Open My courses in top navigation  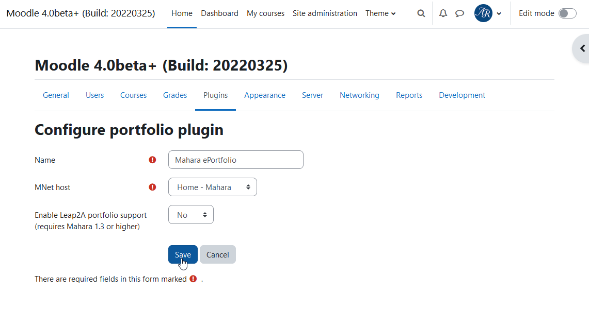pyautogui.click(x=265, y=13)
